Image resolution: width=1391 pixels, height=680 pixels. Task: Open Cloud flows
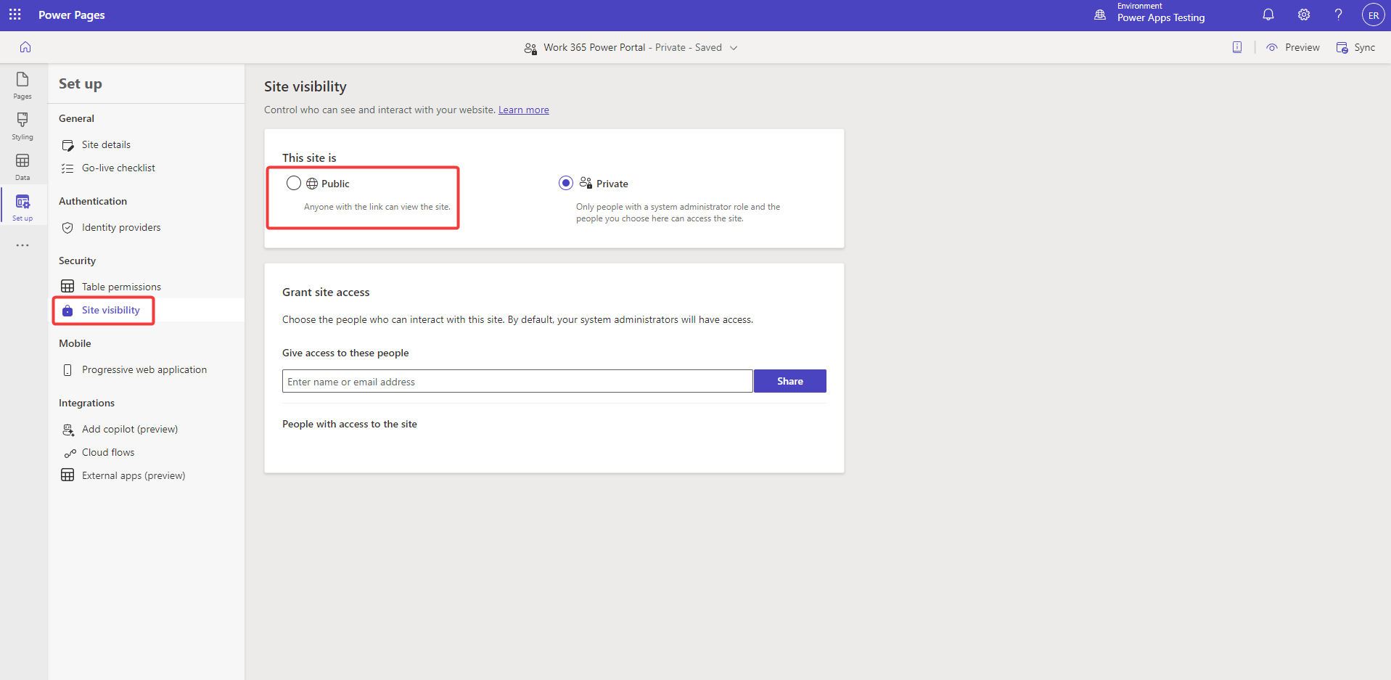(108, 453)
